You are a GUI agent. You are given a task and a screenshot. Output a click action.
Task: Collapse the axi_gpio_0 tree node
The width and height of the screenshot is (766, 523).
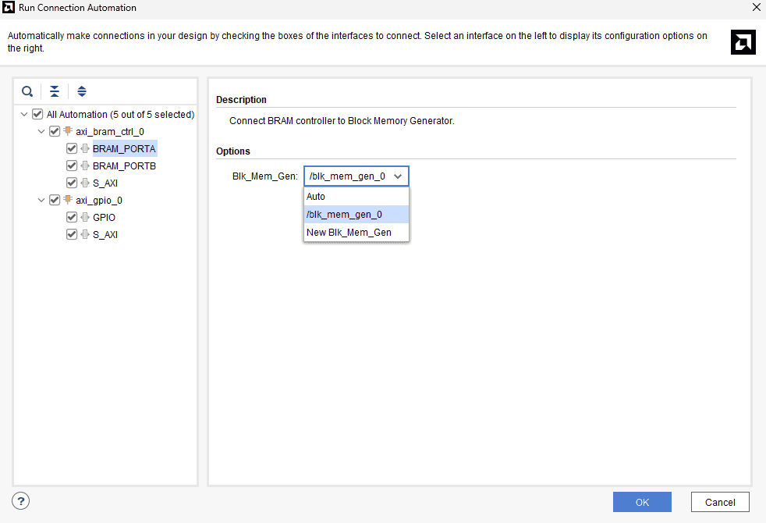coord(41,201)
